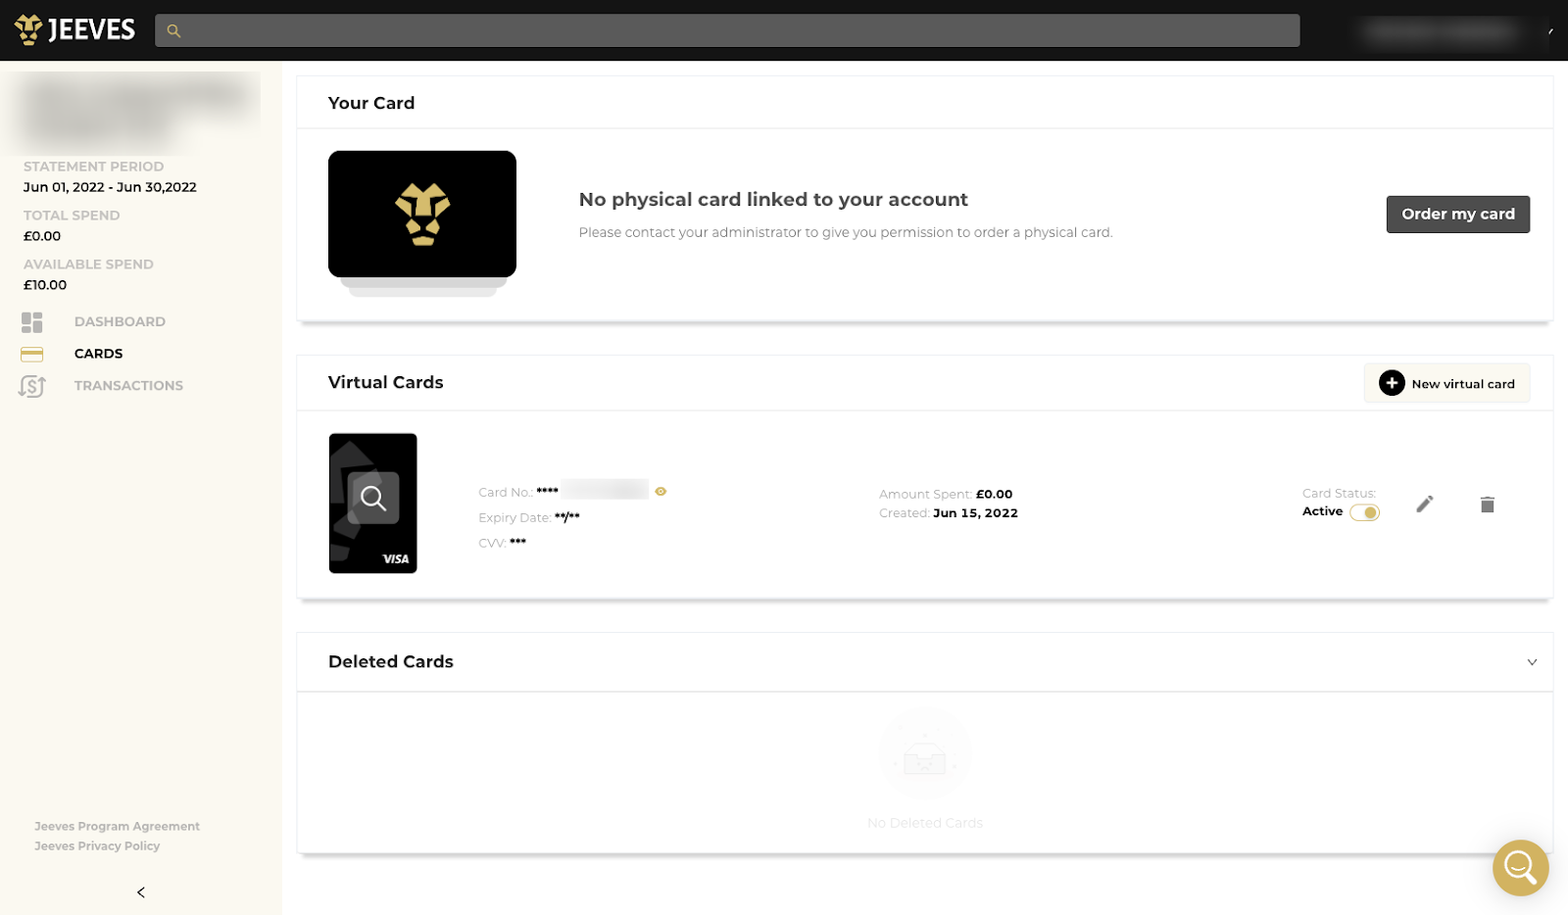Viewport: 1568px width, 915px height.
Task: Create a New virtual card
Action: tap(1446, 383)
